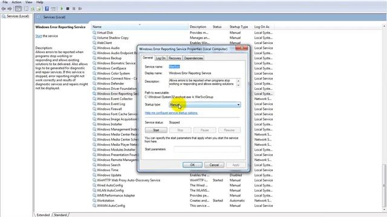The image size is (387, 217).
Task: Sort by the Startup Type column header
Action: coord(240,27)
